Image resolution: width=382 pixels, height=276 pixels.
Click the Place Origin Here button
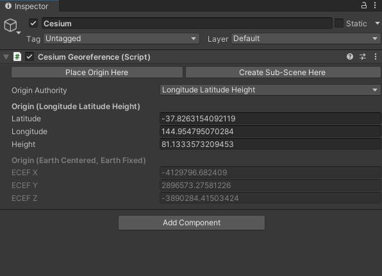click(x=97, y=73)
